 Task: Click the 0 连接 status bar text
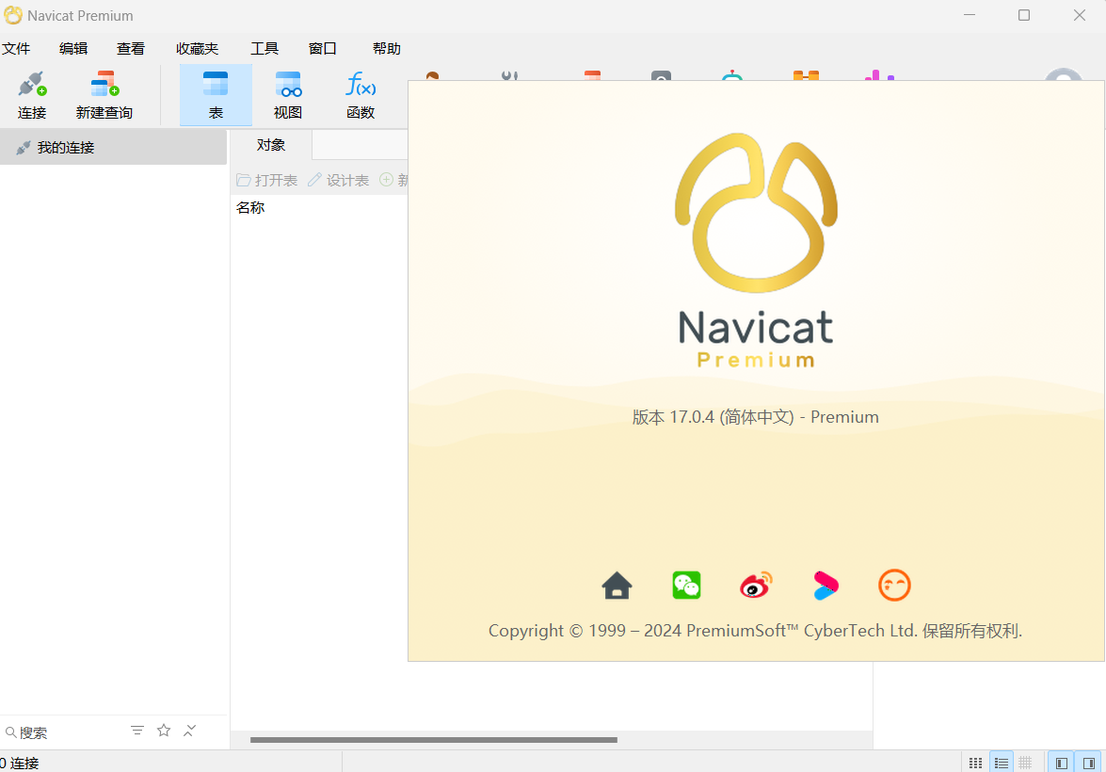(20, 763)
